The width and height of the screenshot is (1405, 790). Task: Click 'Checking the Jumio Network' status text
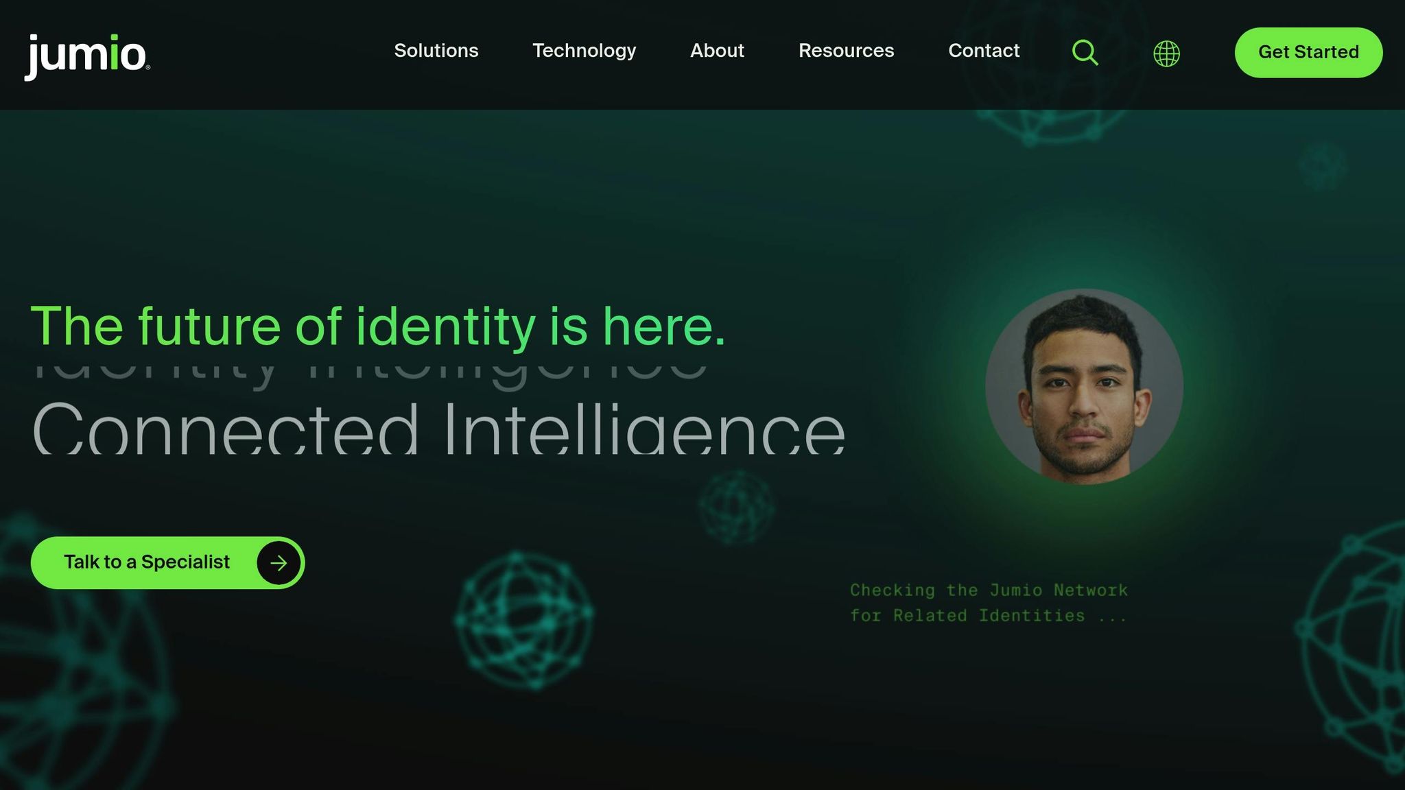[x=989, y=590]
